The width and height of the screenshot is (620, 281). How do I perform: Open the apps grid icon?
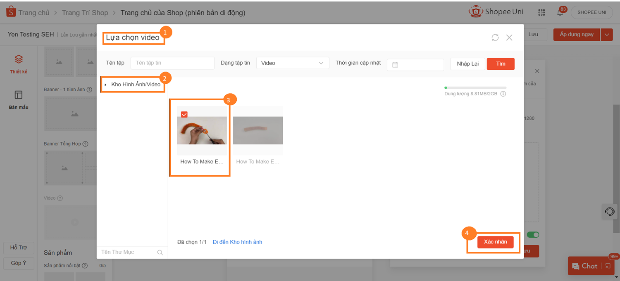[x=541, y=12]
